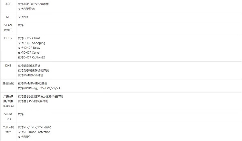Click the PPS storm suppression line
The image size is (242, 141).
click(x=33, y=101)
